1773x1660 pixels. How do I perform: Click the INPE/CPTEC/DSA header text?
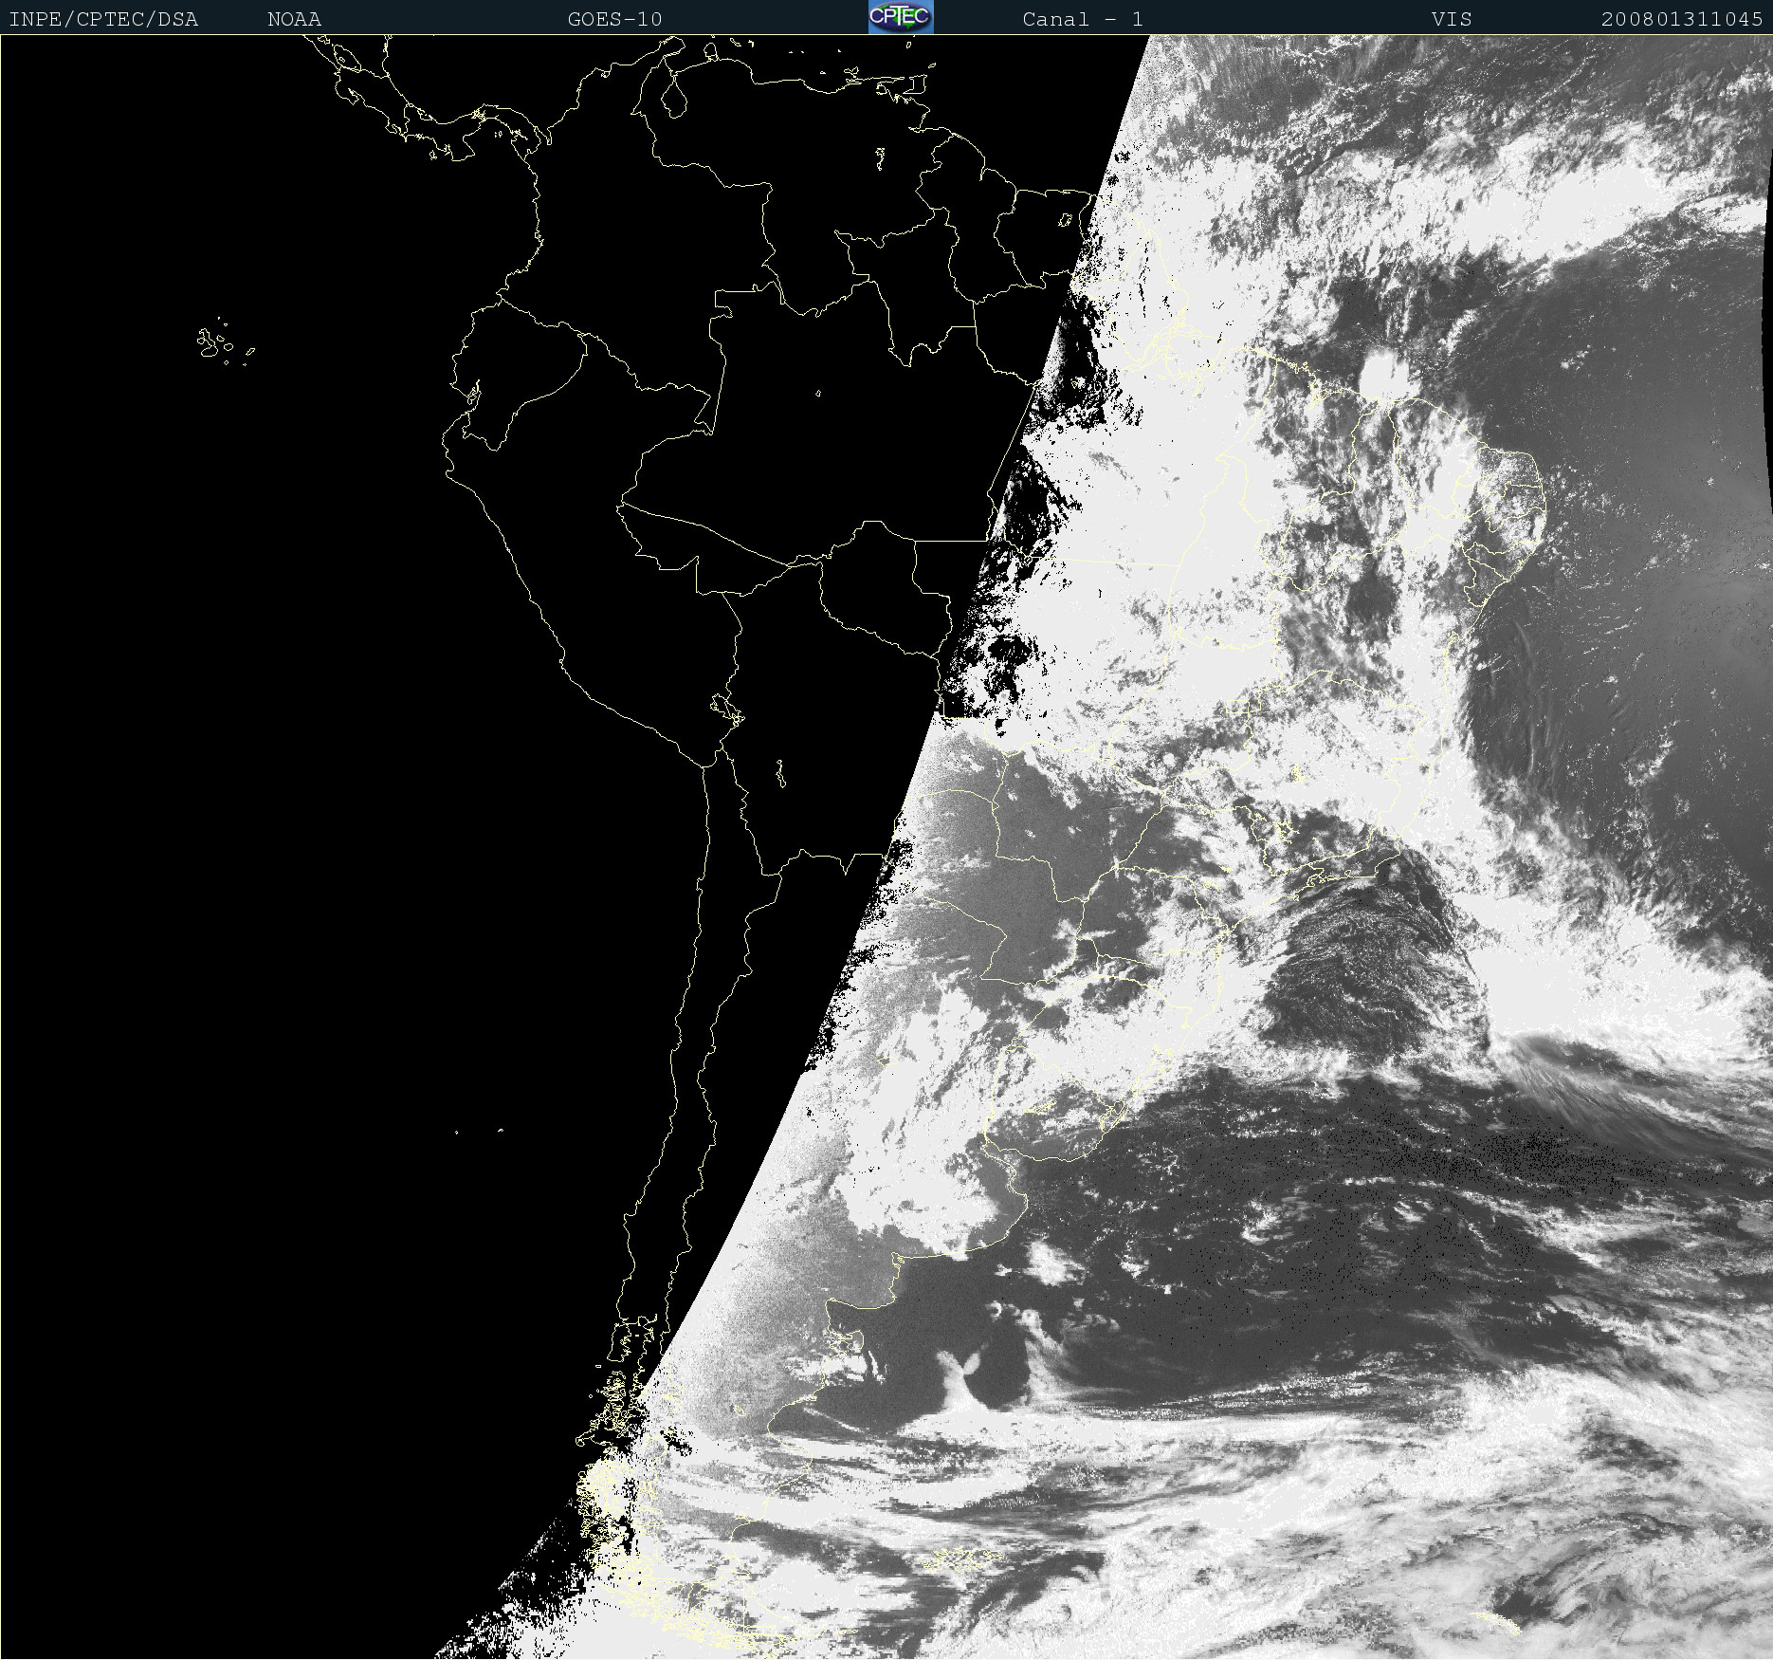[x=103, y=19]
